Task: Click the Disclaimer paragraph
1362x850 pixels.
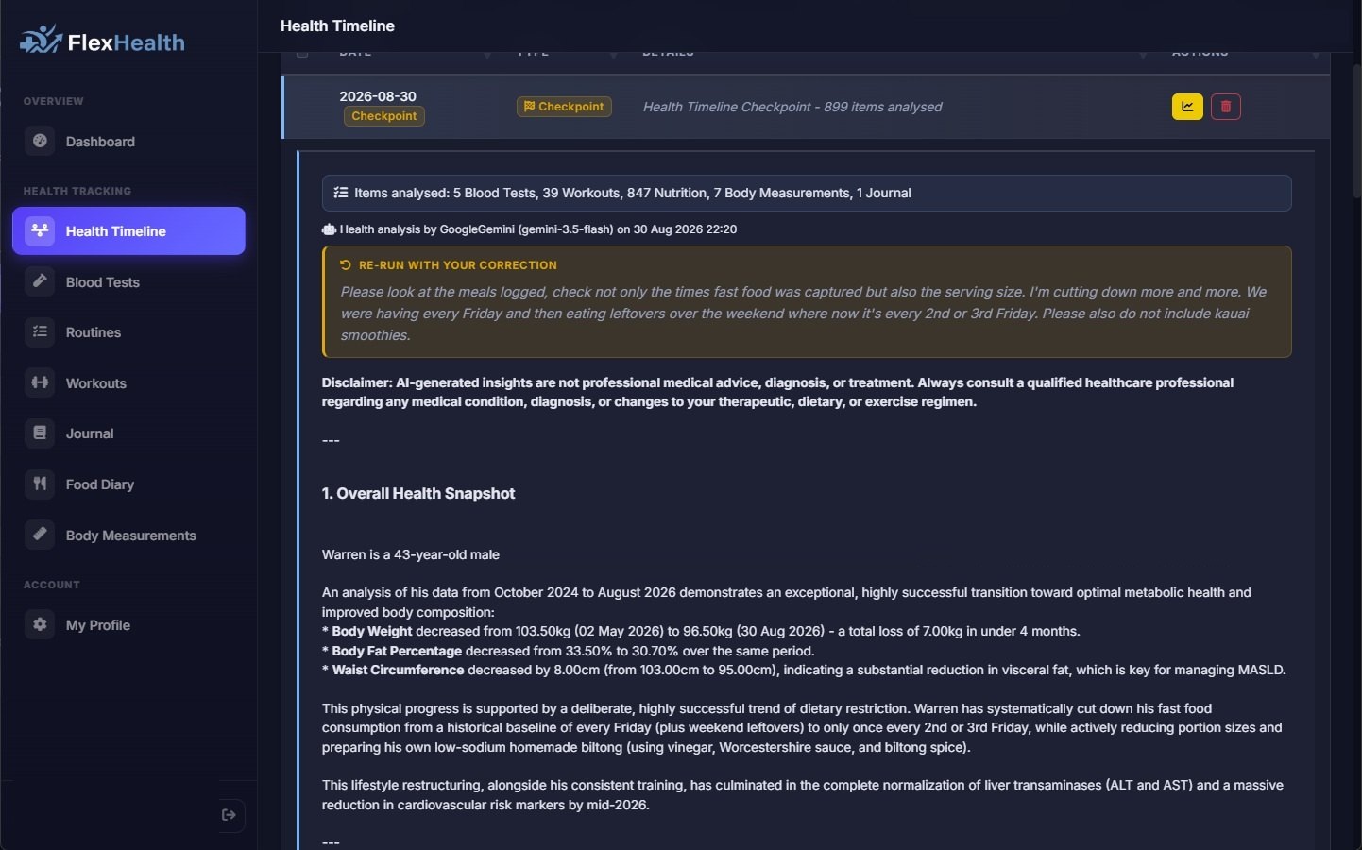Action: 777,392
